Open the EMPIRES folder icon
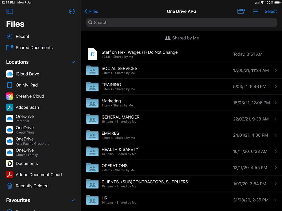 92,135
